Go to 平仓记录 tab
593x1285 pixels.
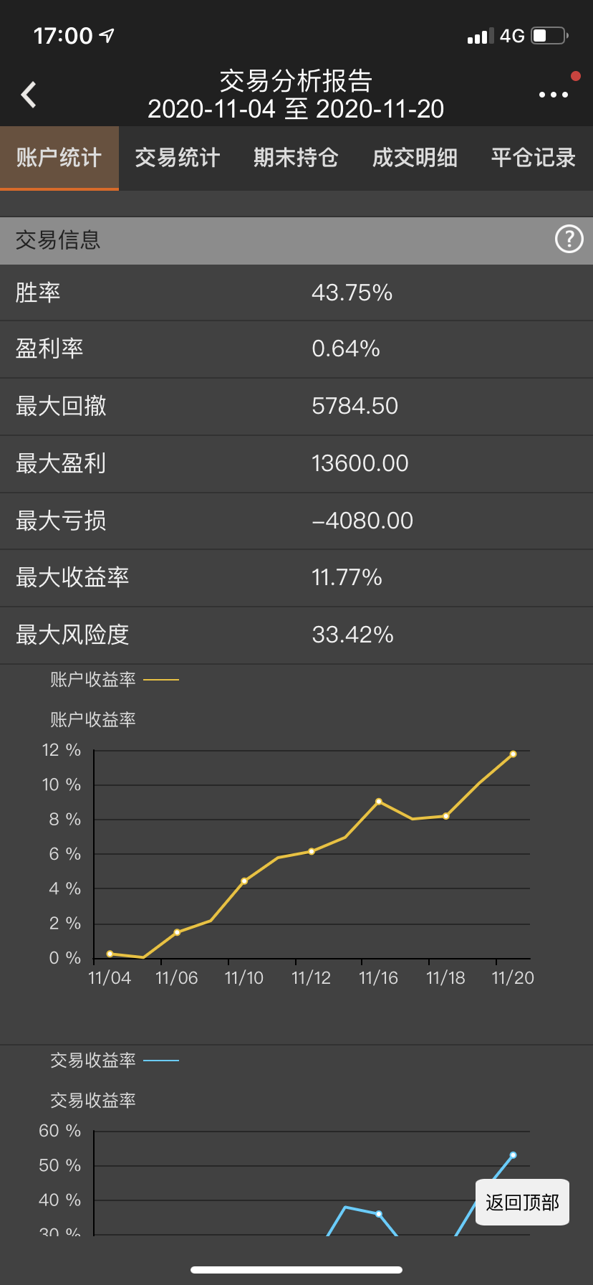534,158
